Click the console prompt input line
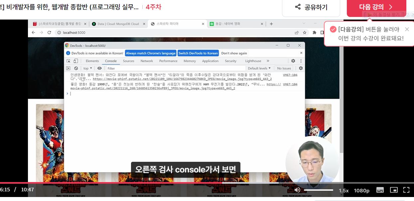The width and height of the screenshot is (414, 201). [185, 94]
